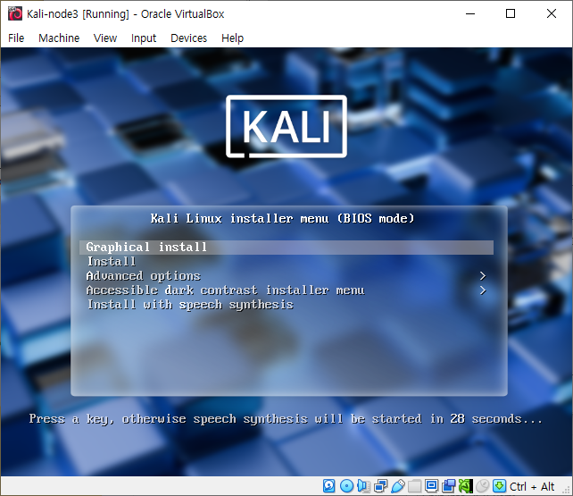This screenshot has height=496, width=573.
Task: Click the hard disk activity status icon
Action: tap(328, 486)
